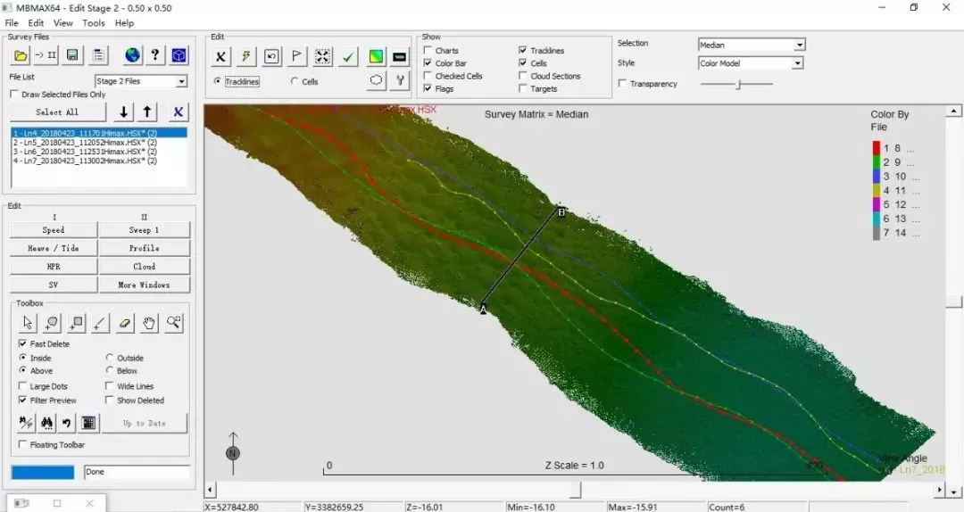Click the globe geodesy icon
Screen dimensions: 964x512
click(x=132, y=55)
